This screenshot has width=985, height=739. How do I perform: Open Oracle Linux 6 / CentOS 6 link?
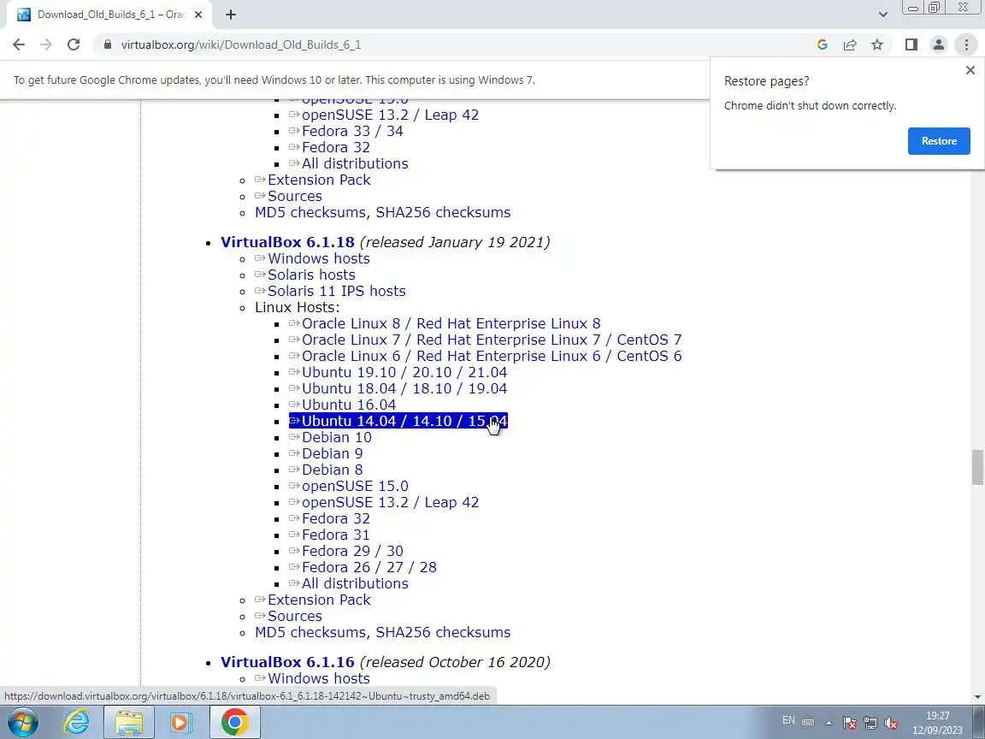click(x=492, y=357)
